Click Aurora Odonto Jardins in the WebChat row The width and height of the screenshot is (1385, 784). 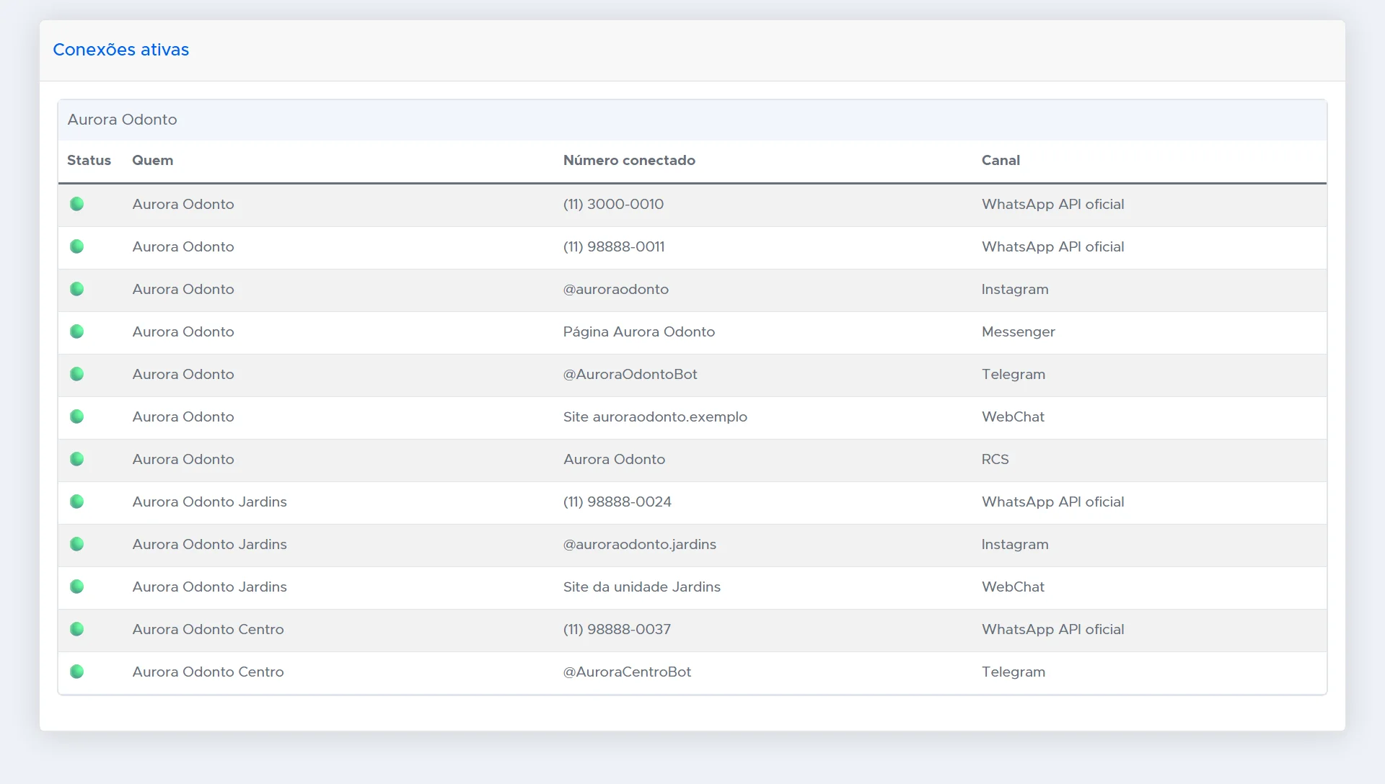pyautogui.click(x=209, y=587)
